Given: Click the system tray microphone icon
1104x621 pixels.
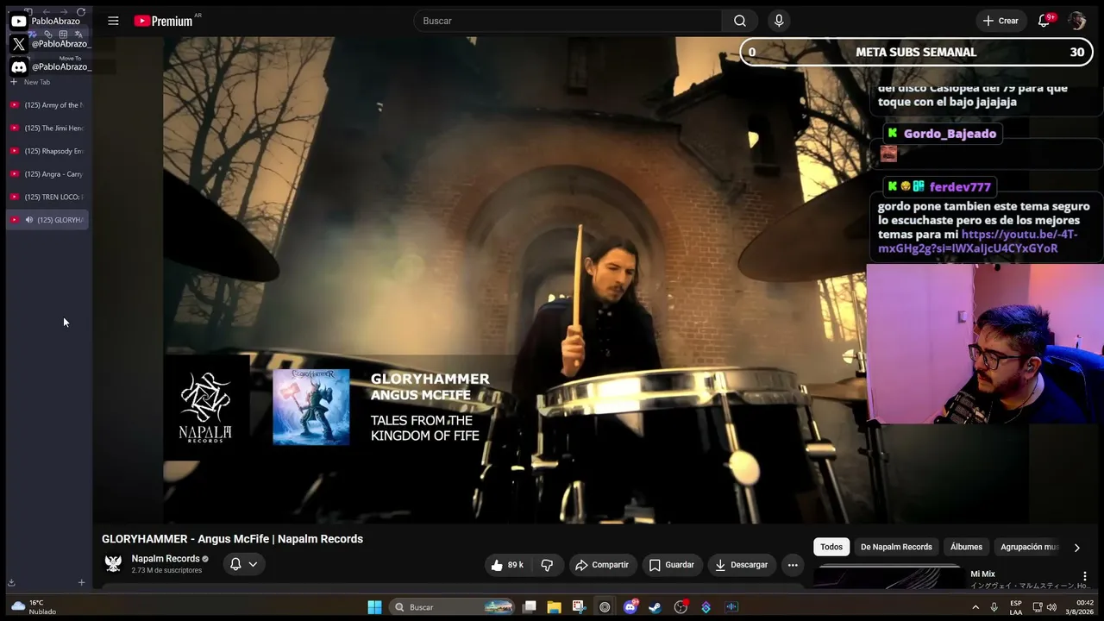Looking at the screenshot, I should tap(994, 607).
